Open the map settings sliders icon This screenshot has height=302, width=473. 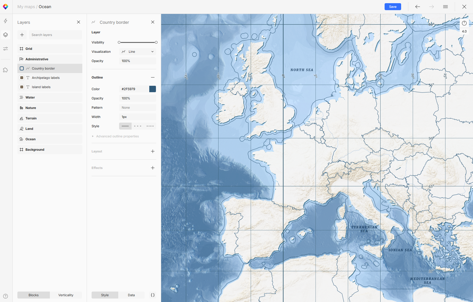click(x=6, y=49)
